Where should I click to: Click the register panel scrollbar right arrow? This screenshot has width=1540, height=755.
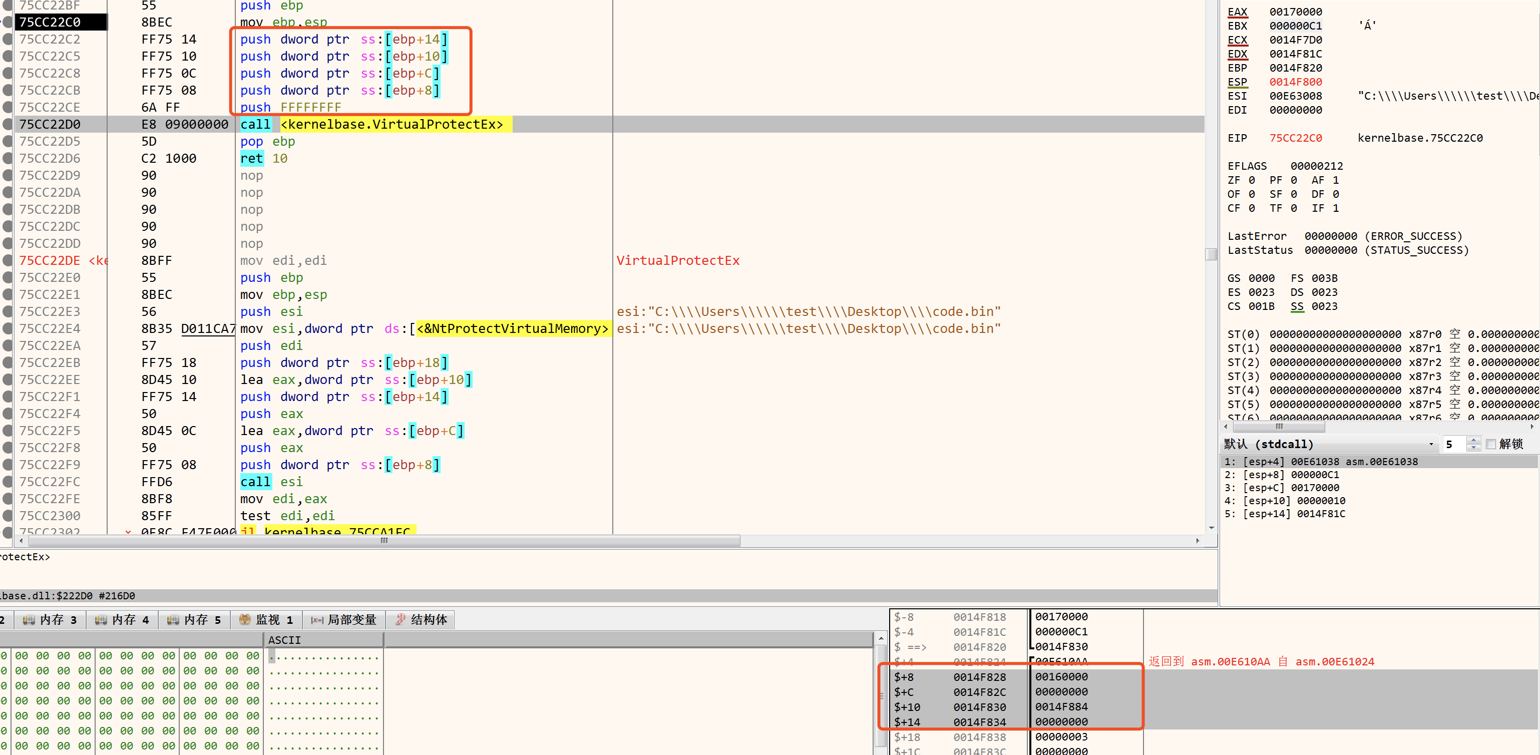[x=1532, y=427]
